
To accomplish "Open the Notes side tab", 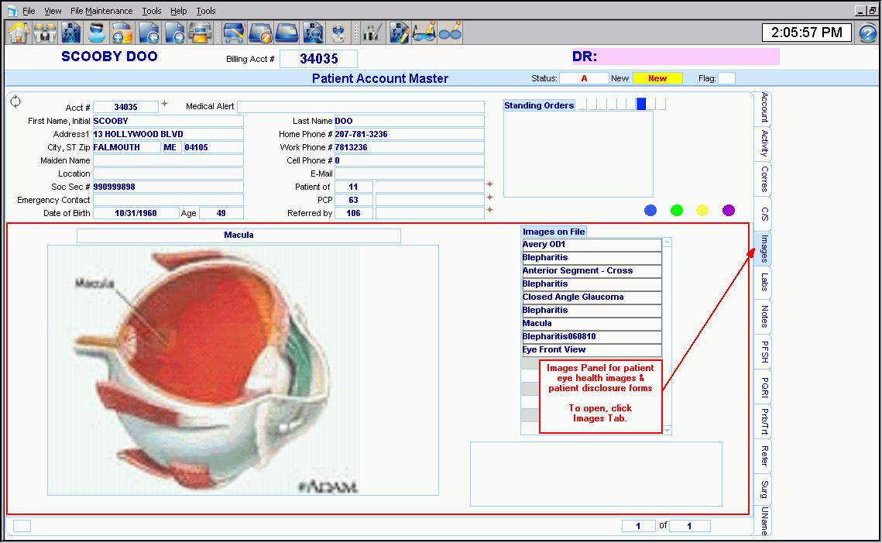I will point(764,317).
